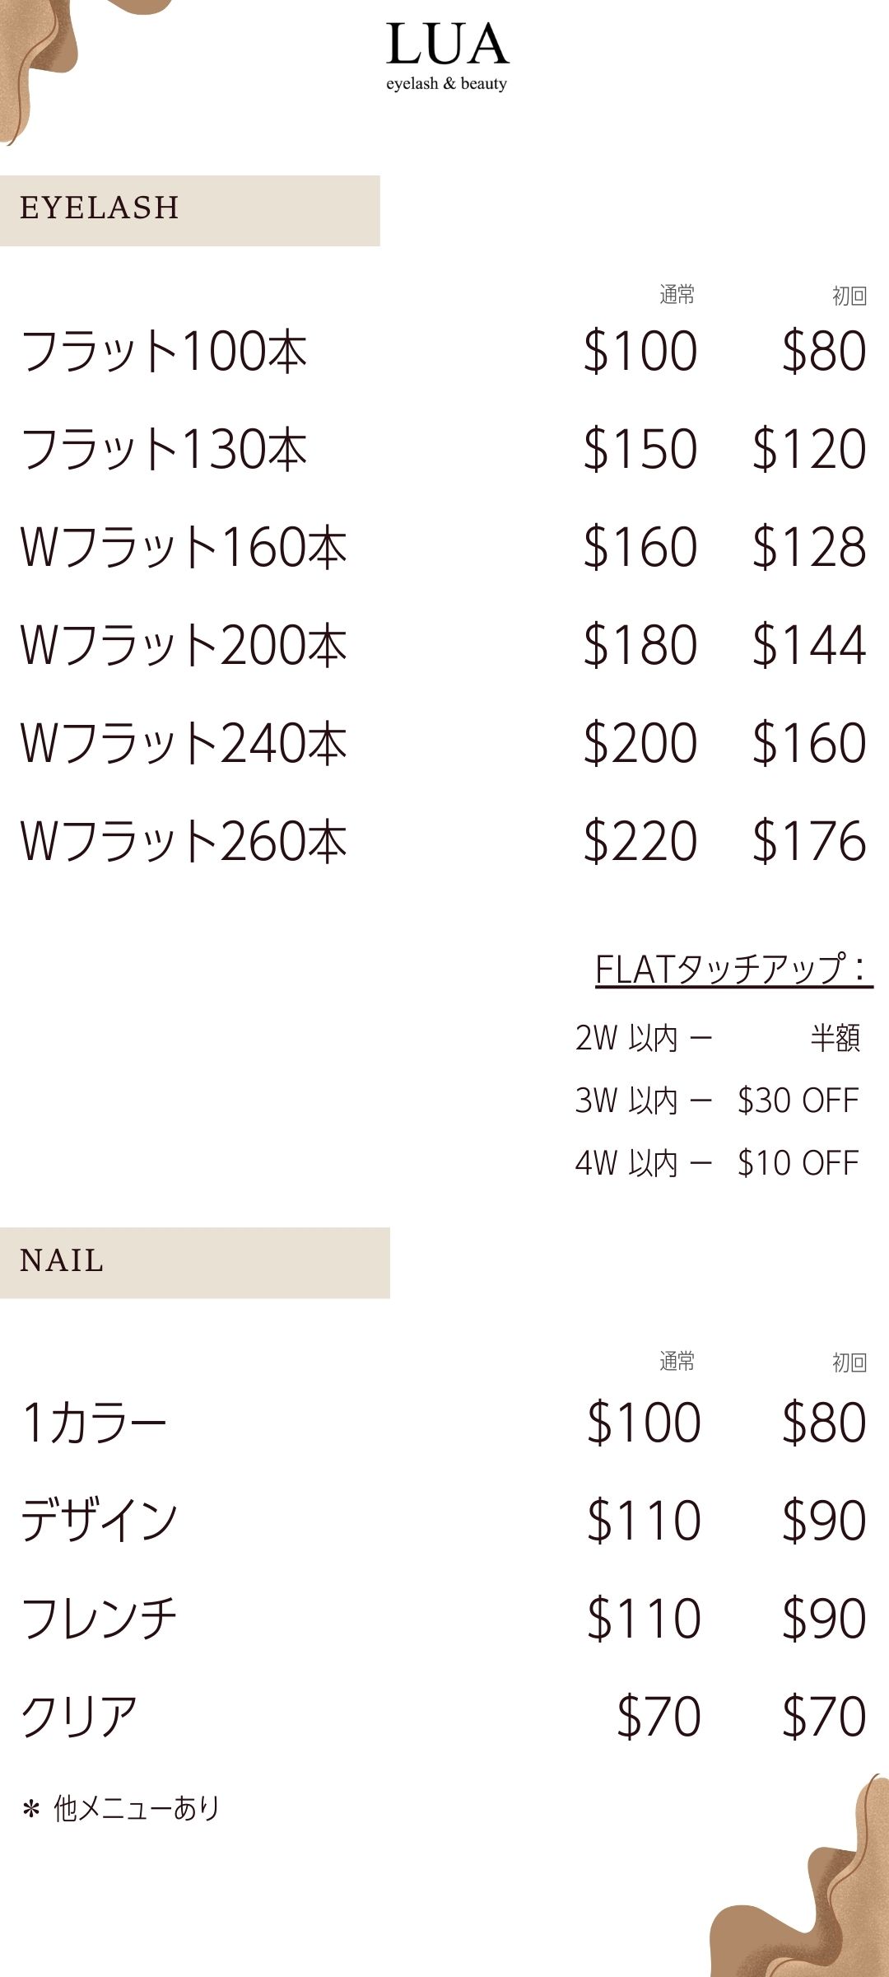Screen dimensions: 889x1977
Task: Select the NAIL section header
Action: pyautogui.click(x=63, y=1261)
